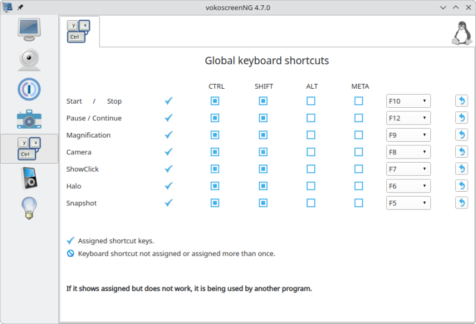Open the F9 key dropdown for Magnification
This screenshot has width=476, height=324.
coord(408,135)
